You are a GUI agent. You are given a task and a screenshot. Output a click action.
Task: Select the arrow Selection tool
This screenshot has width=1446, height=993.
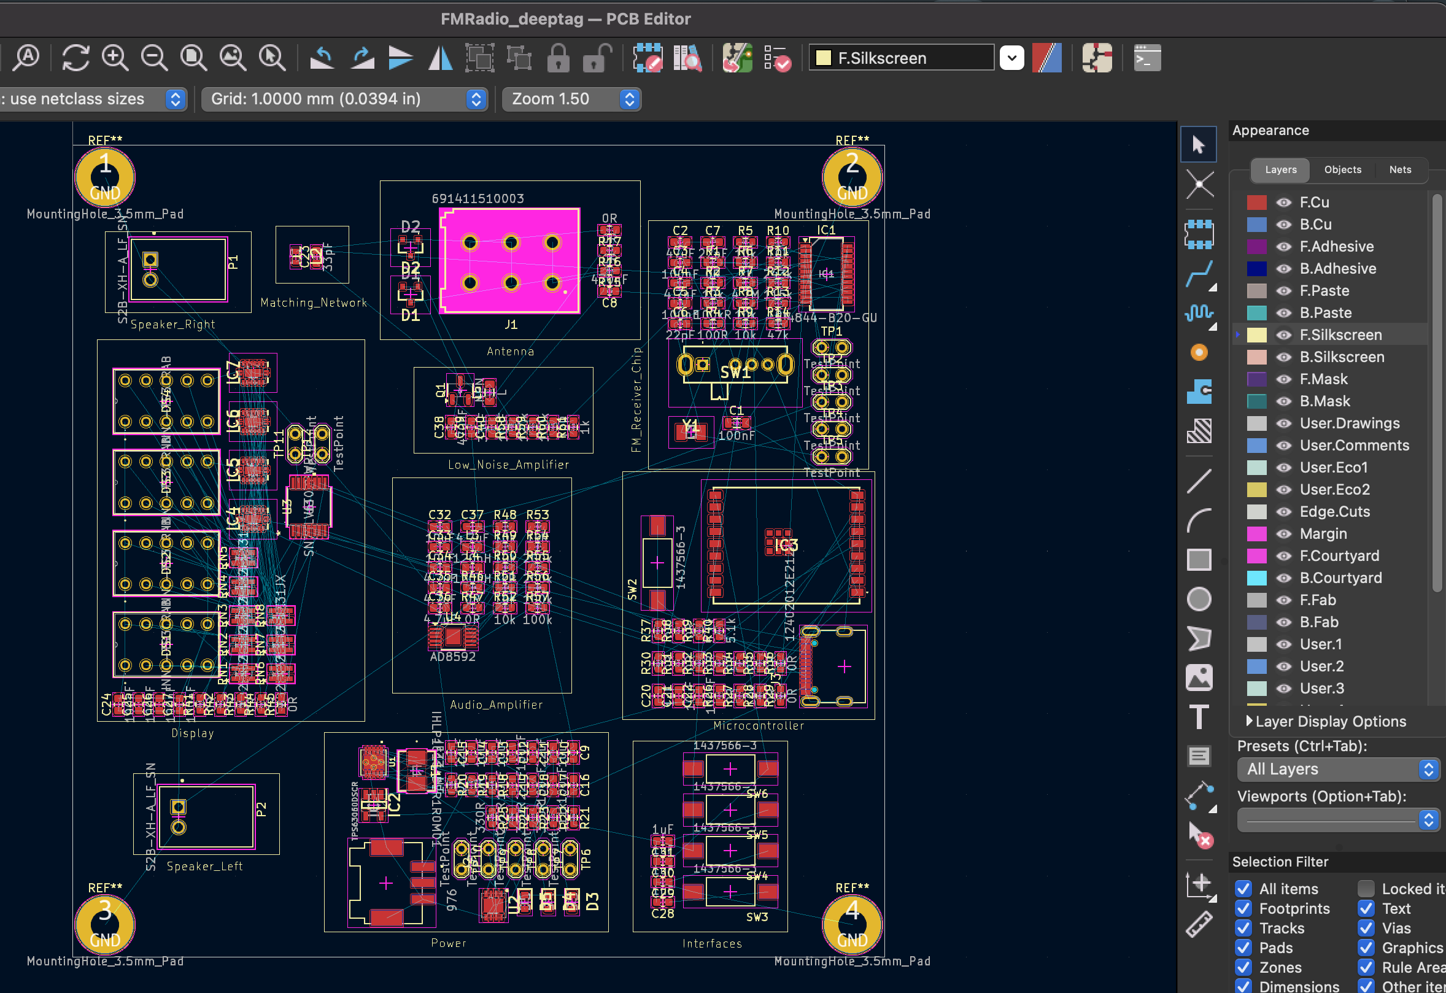[x=1199, y=144]
